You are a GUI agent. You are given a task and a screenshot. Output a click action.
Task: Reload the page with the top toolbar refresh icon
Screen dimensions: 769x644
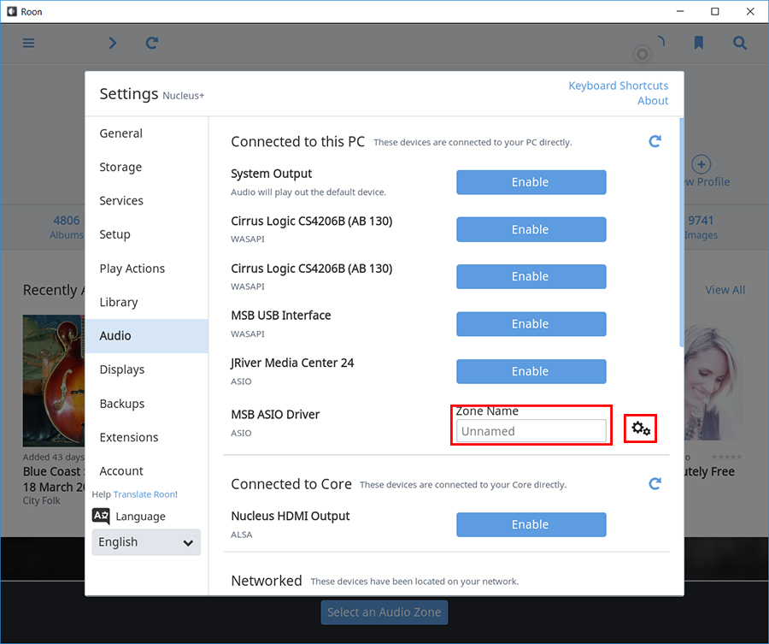click(x=152, y=44)
